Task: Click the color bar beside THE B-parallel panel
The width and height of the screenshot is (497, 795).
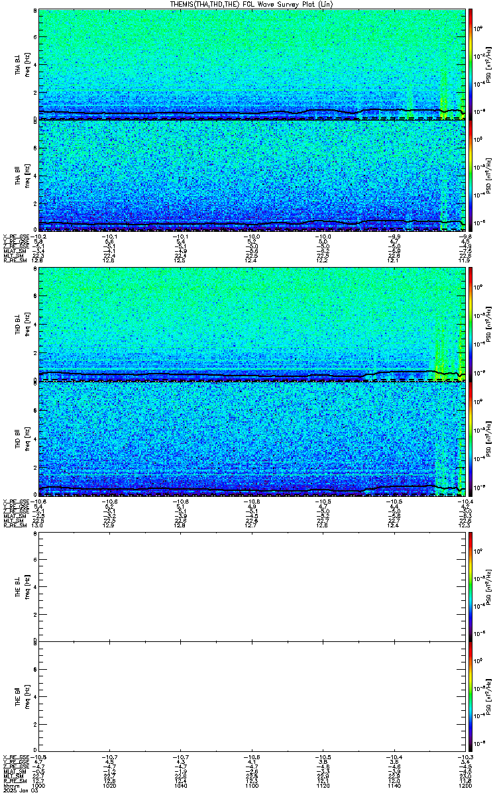Action: coord(470,698)
